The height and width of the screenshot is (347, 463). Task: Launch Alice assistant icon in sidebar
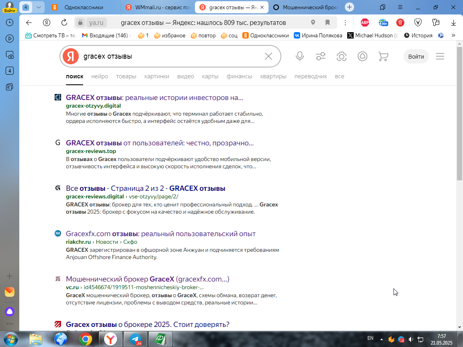point(10,312)
